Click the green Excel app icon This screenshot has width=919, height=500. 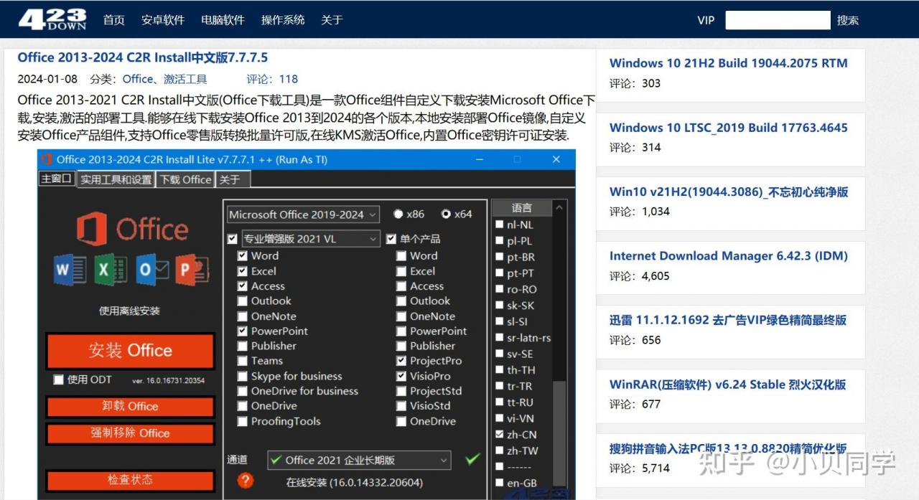[x=110, y=270]
